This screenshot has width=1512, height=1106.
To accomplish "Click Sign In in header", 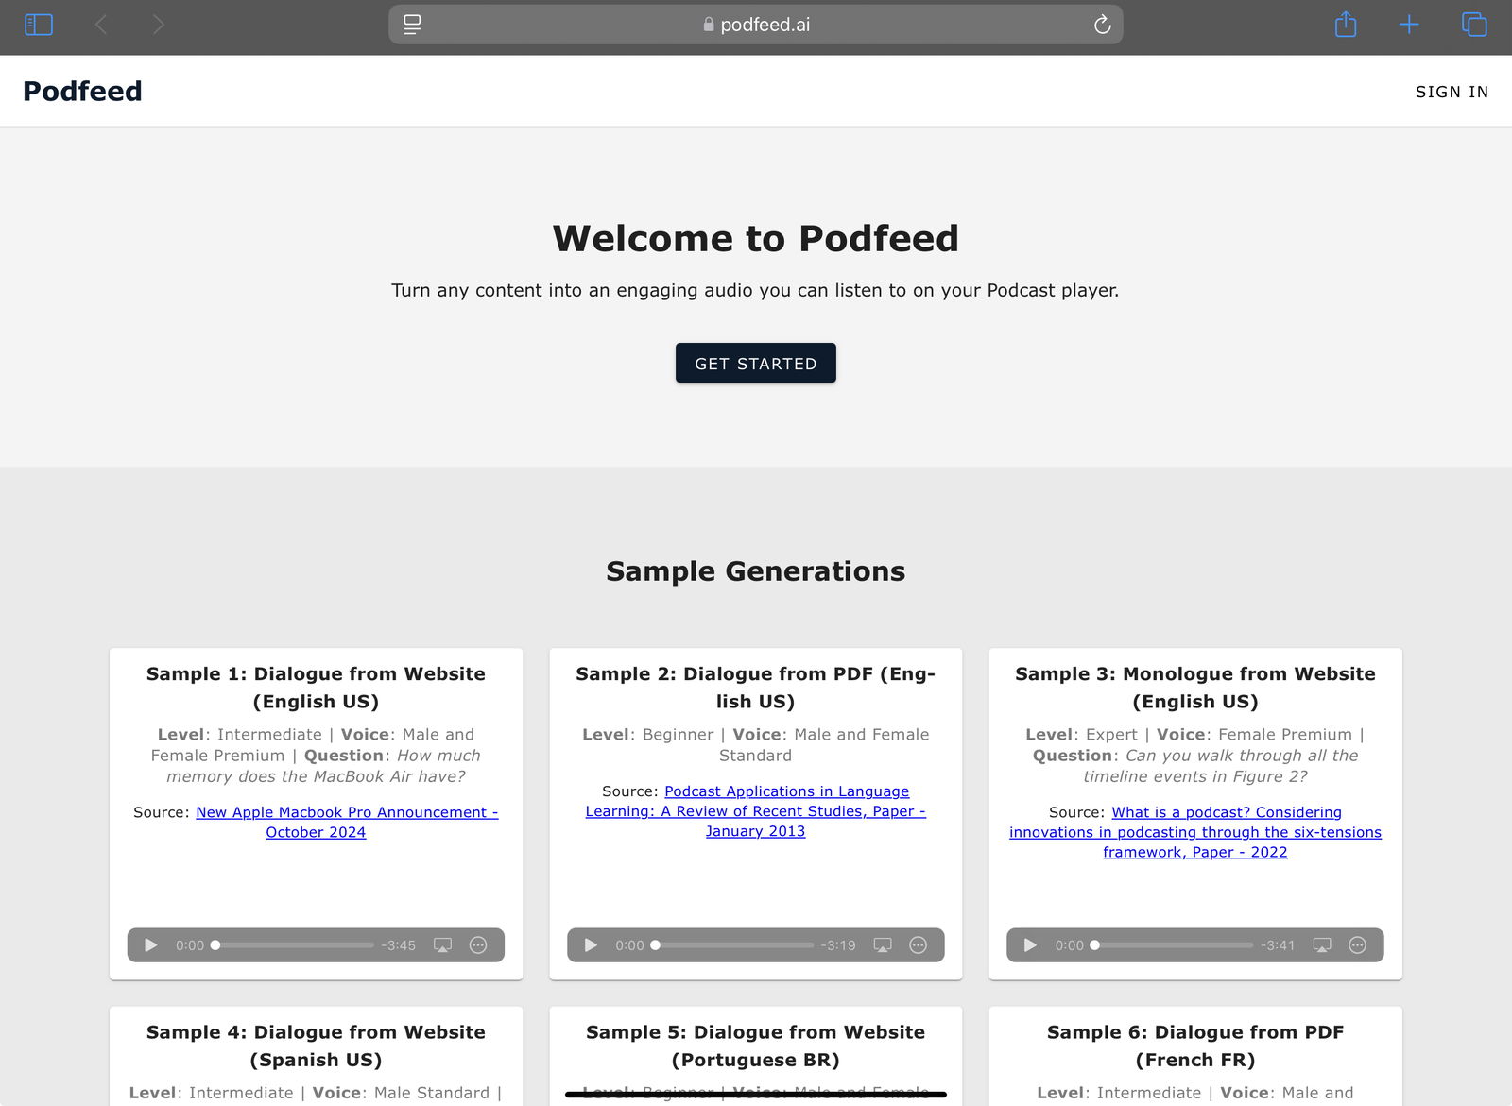I will pyautogui.click(x=1451, y=92).
